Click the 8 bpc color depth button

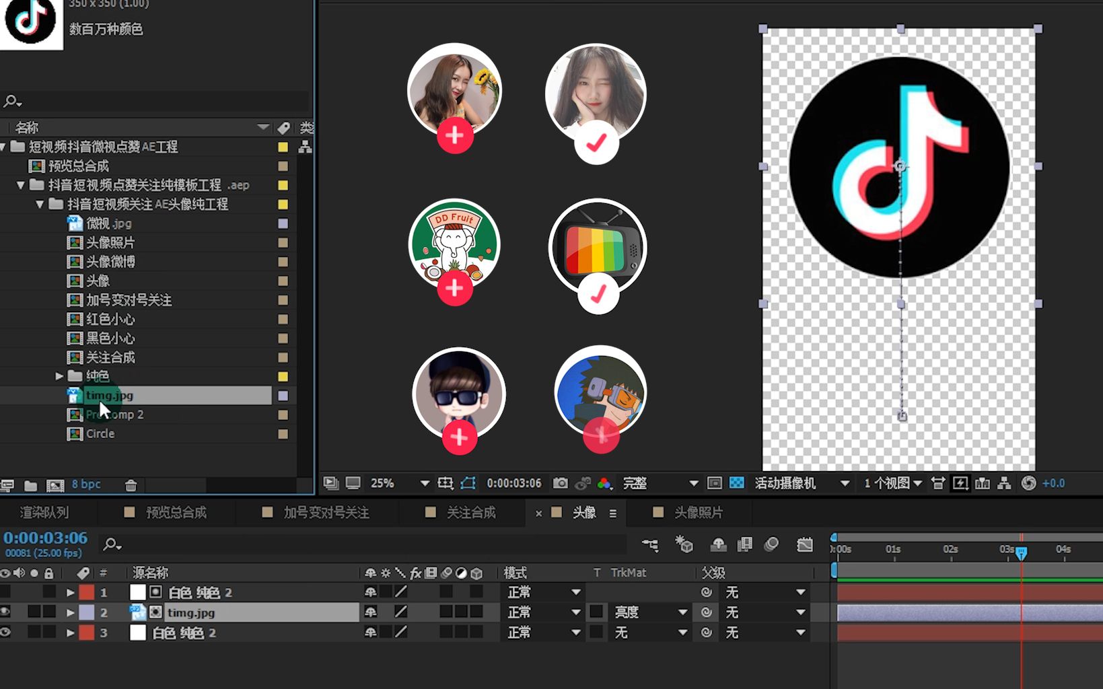coord(86,484)
